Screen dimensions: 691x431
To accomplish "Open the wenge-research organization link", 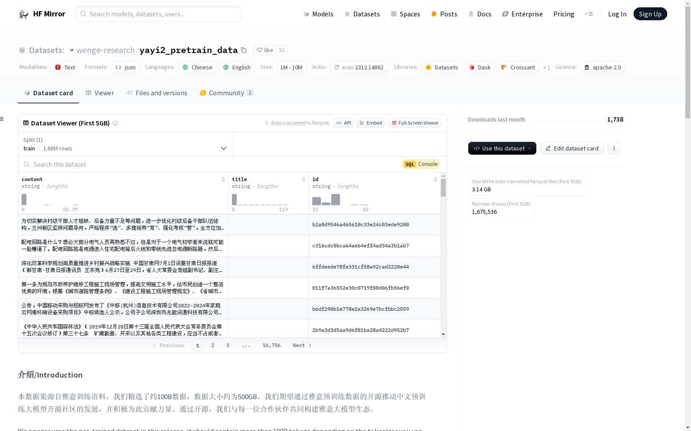I will pos(105,50).
